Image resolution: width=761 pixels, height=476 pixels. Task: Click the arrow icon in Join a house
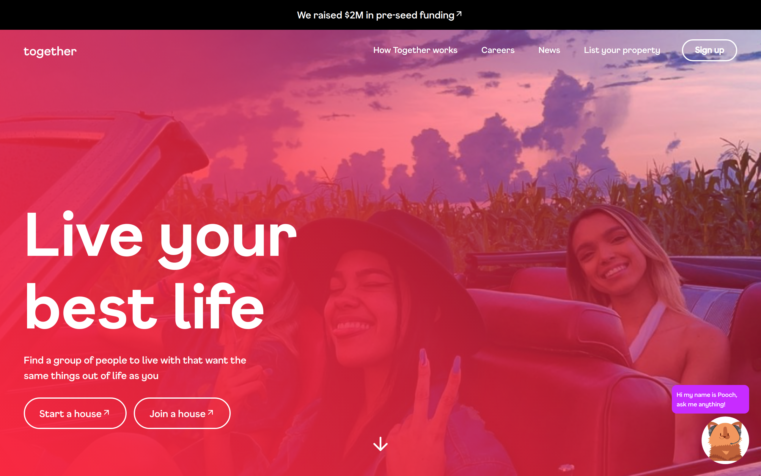(x=210, y=412)
